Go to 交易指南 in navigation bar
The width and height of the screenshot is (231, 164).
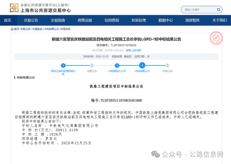pos(58,20)
